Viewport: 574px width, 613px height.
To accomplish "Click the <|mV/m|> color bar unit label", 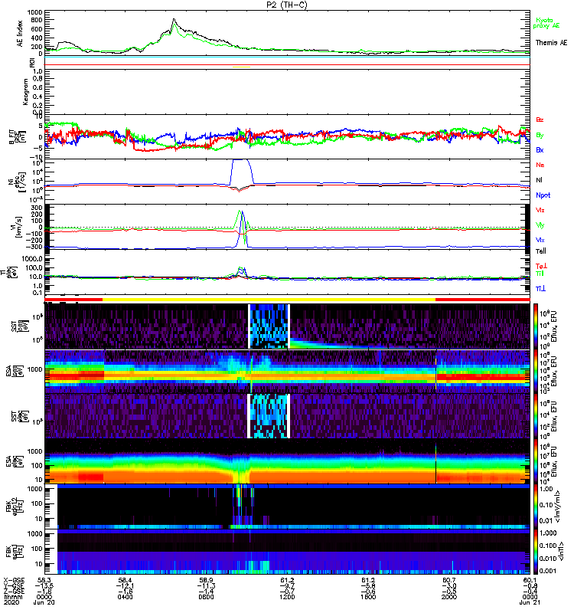I will 559,506.
